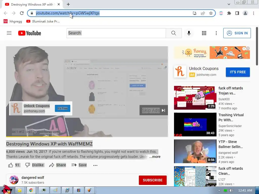View site info via the padlock icon

pos(32,13)
